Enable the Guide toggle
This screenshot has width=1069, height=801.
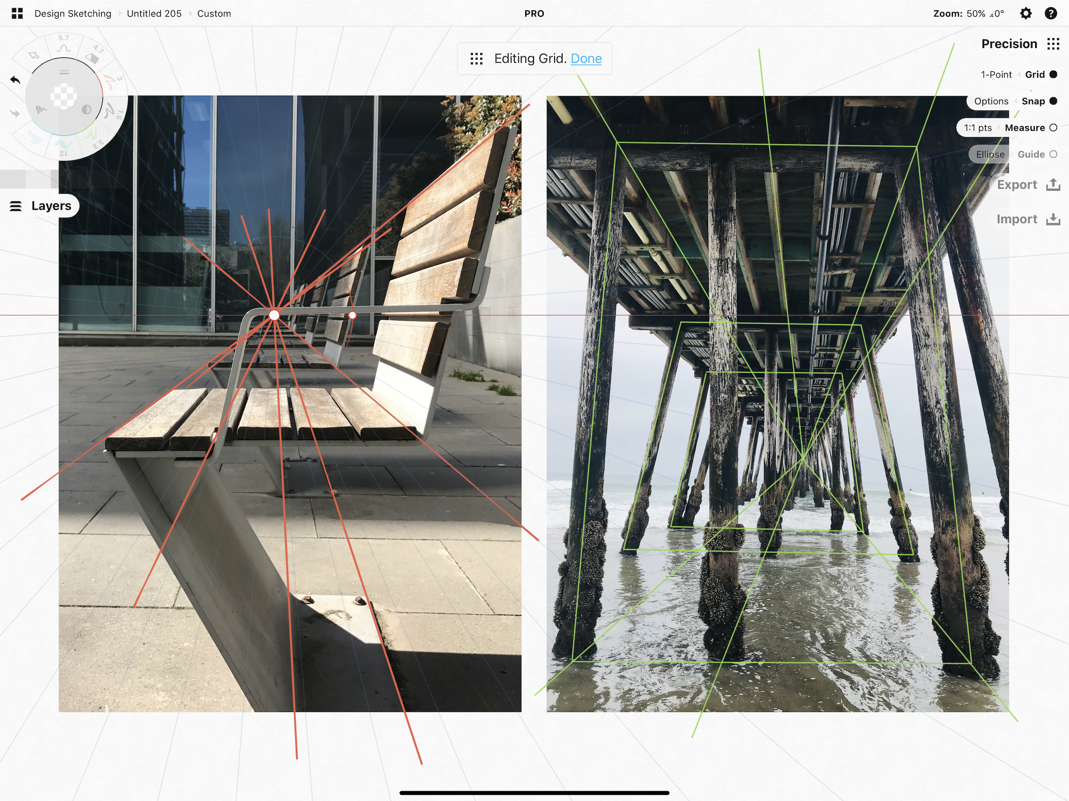pos(1053,154)
